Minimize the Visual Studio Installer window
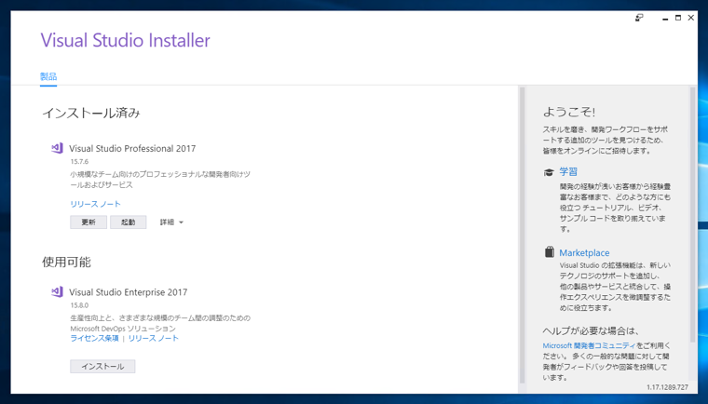 click(664, 18)
